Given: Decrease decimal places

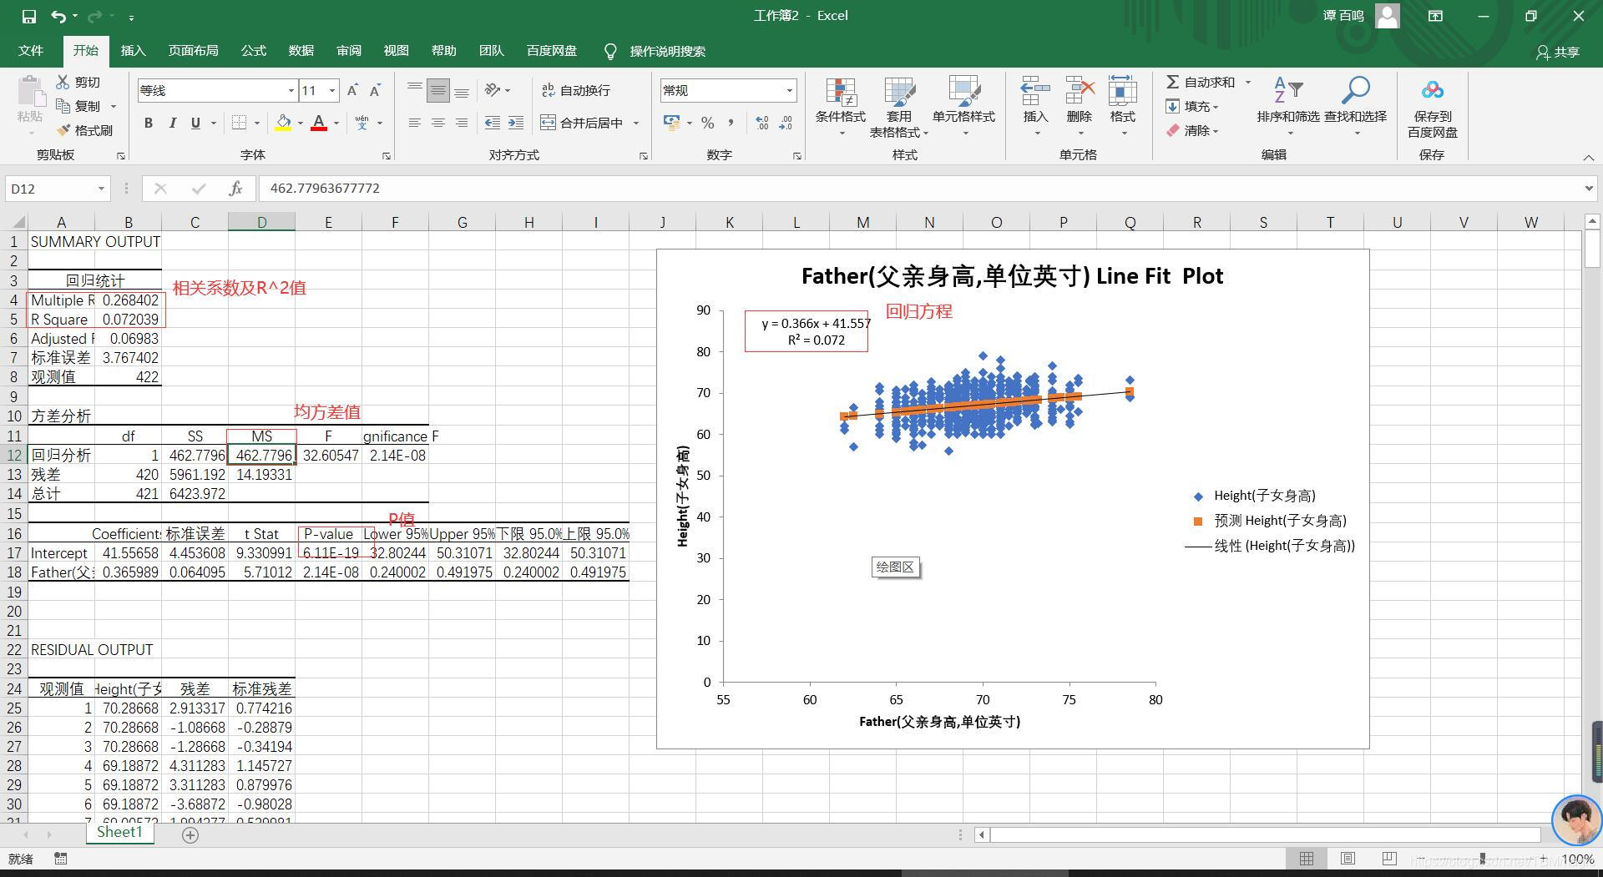Looking at the screenshot, I should pos(786,123).
